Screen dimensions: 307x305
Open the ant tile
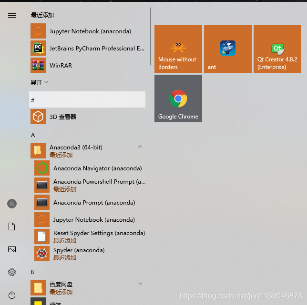(228, 49)
